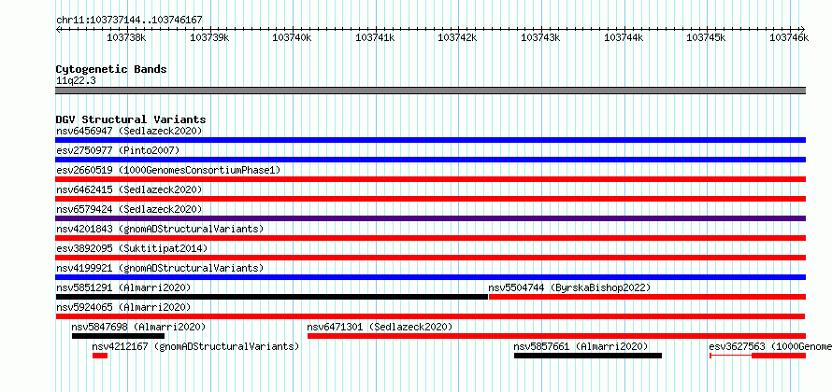Select the blue bar under nsv6456947
Screen dimensions: 832x392
430,140
